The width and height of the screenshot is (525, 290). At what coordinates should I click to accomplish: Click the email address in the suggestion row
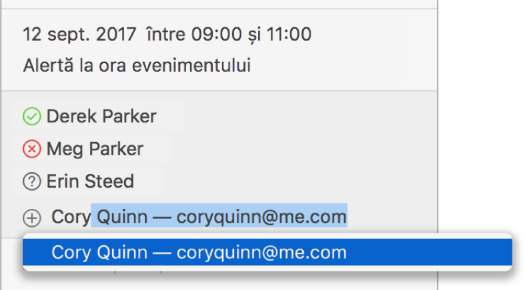(261, 253)
